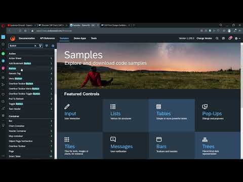Click the browser address bar
Screen dimensions: 243x182
[x=115, y=31]
